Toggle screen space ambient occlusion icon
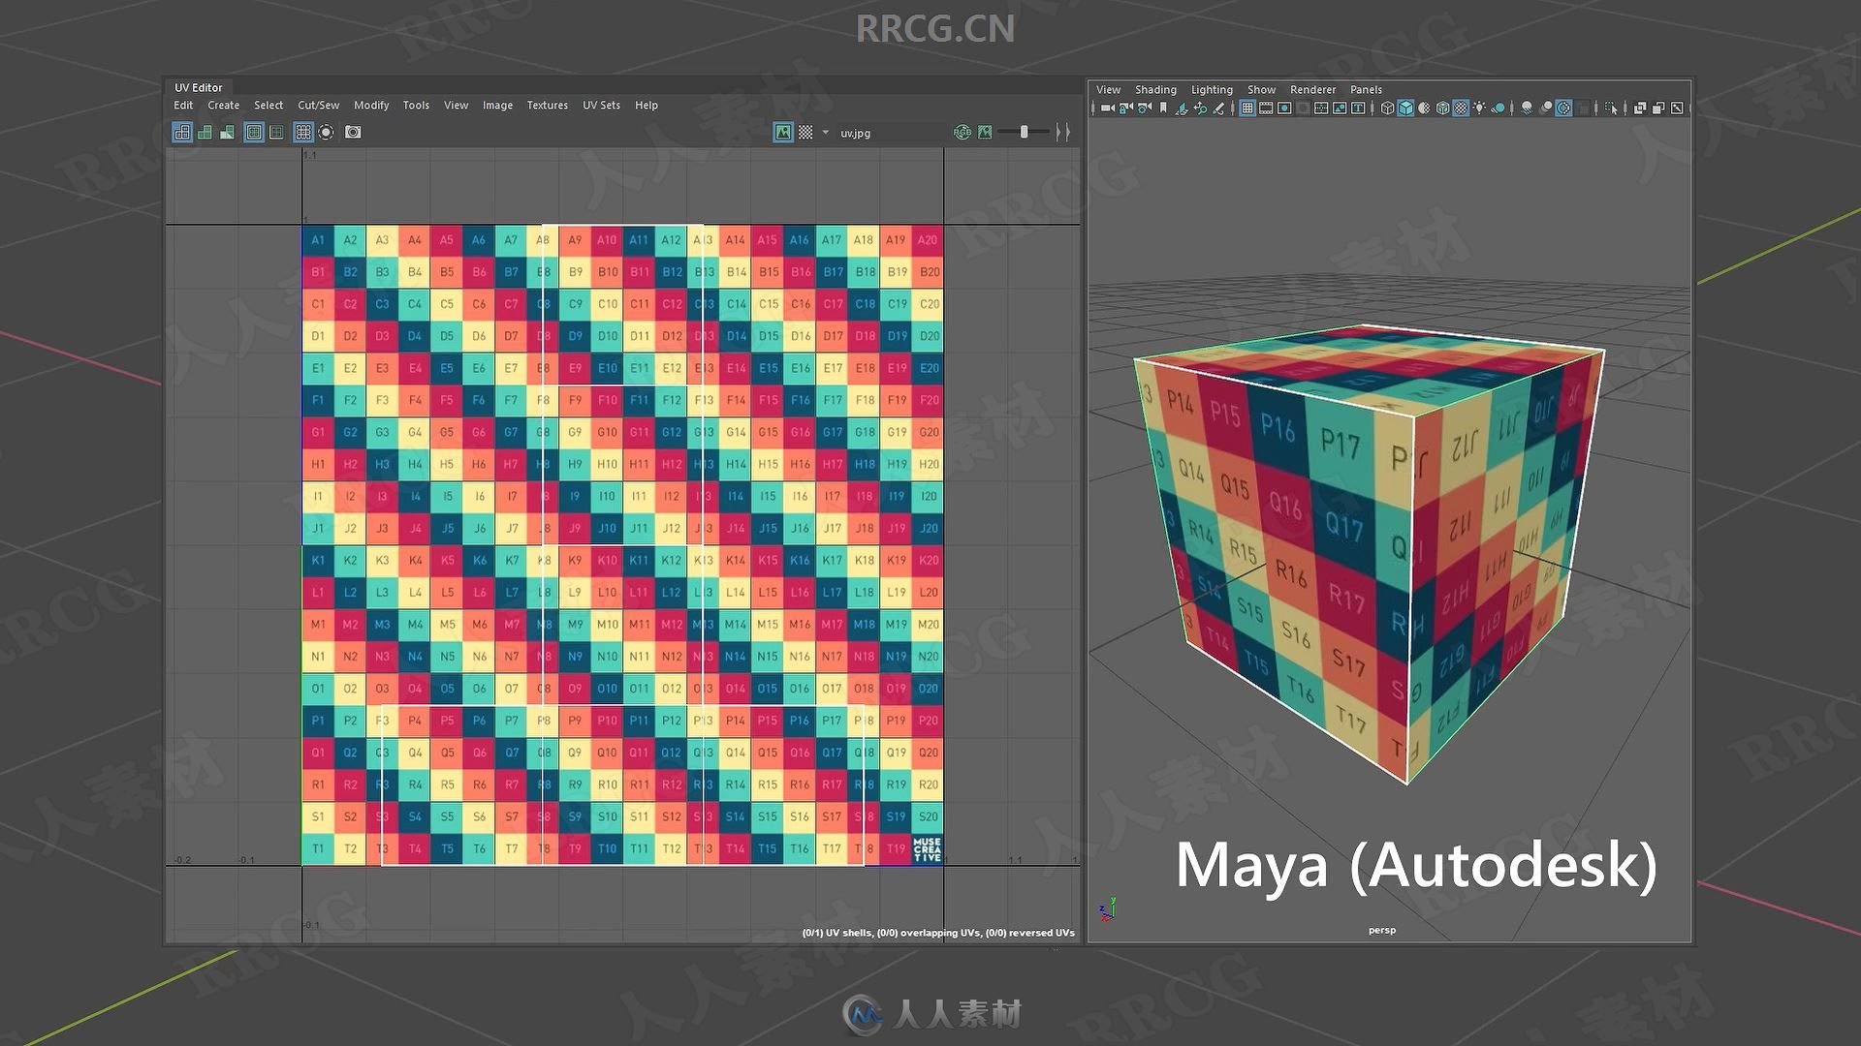The width and height of the screenshot is (1861, 1046). tap(1527, 108)
